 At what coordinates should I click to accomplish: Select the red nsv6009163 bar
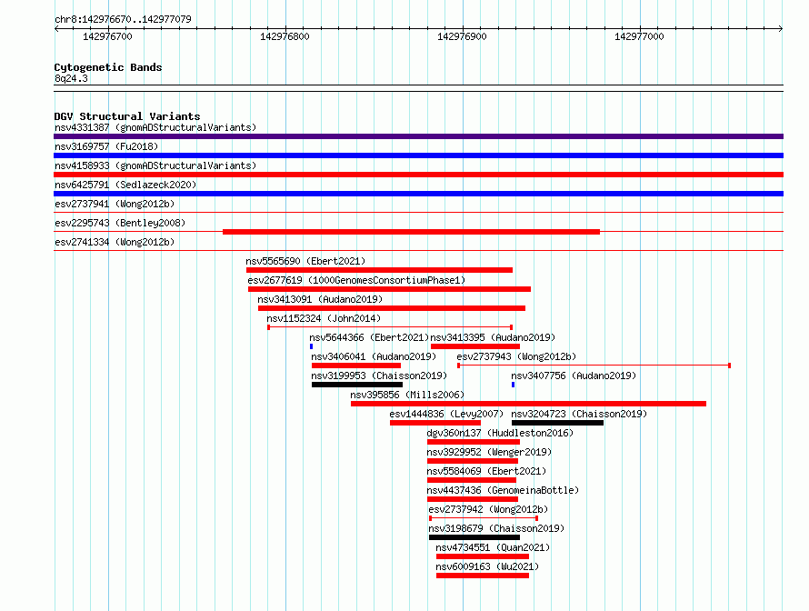point(483,576)
